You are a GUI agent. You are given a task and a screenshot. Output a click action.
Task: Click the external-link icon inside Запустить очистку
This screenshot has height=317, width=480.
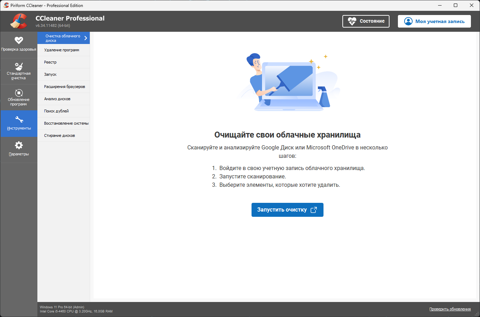(314, 210)
